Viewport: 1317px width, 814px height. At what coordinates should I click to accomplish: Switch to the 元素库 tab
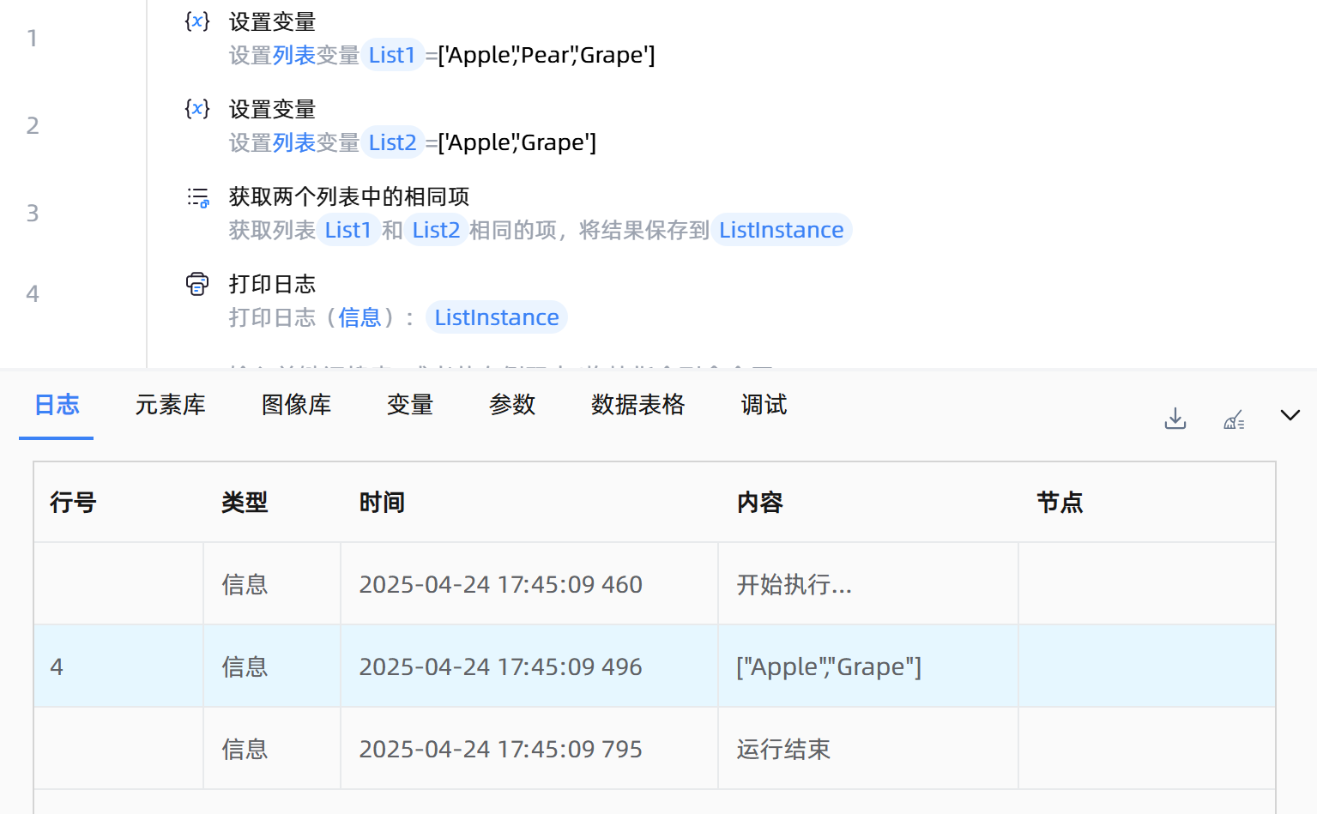(x=170, y=405)
